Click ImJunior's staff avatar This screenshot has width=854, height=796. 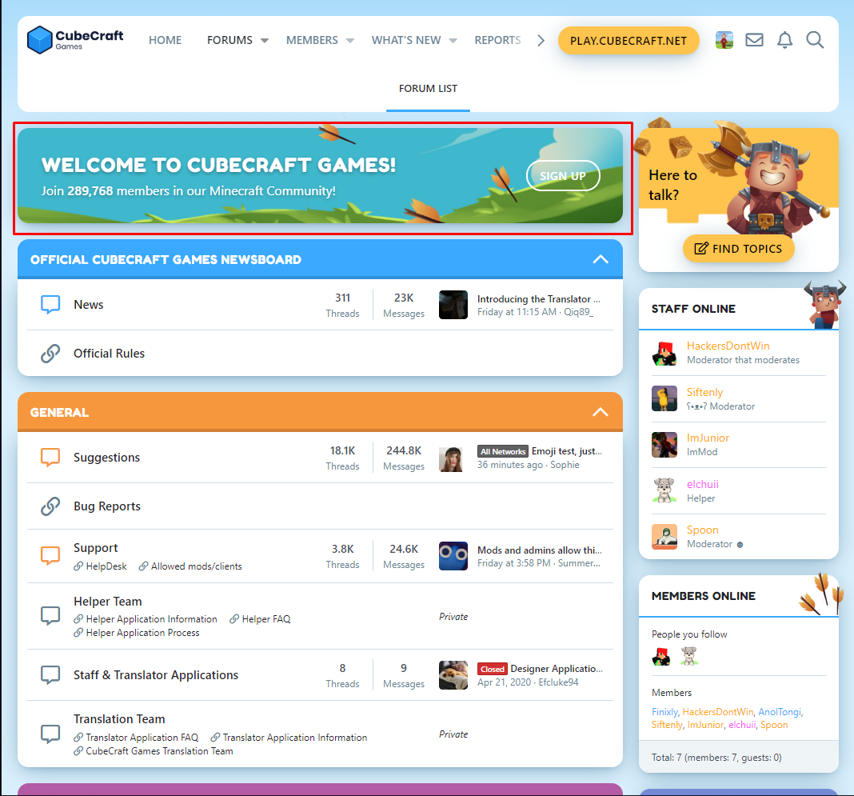(664, 445)
